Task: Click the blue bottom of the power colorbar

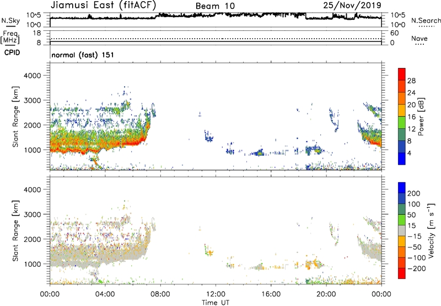Action: (x=402, y=159)
